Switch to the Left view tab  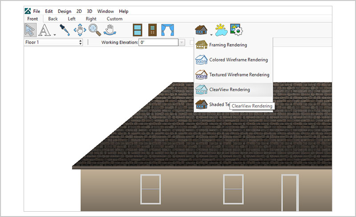[x=72, y=19]
